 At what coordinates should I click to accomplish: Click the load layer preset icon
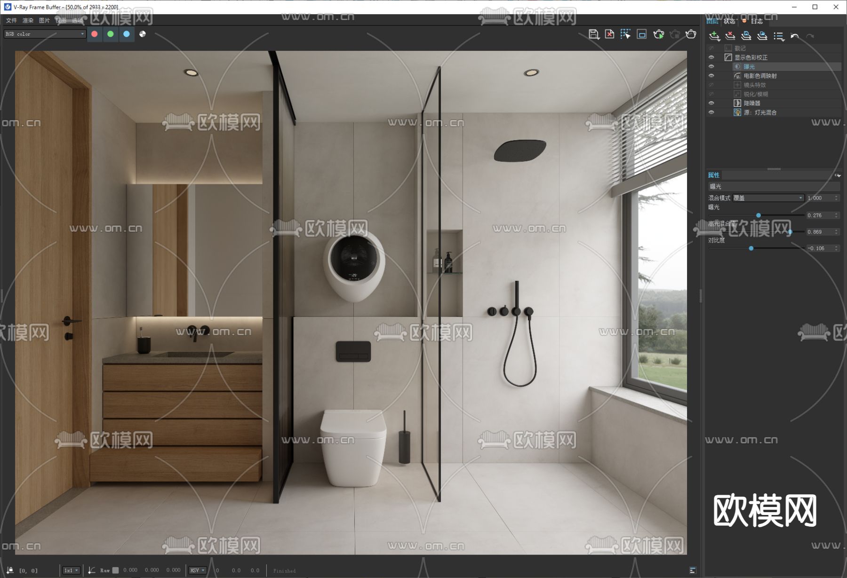pos(762,36)
